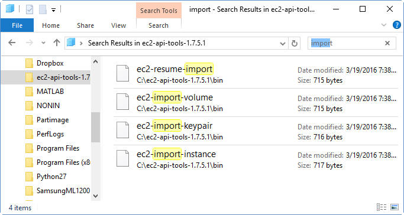This screenshot has height=215, width=404.
Task: Select the ec2-import-volume file result
Action: (x=256, y=102)
